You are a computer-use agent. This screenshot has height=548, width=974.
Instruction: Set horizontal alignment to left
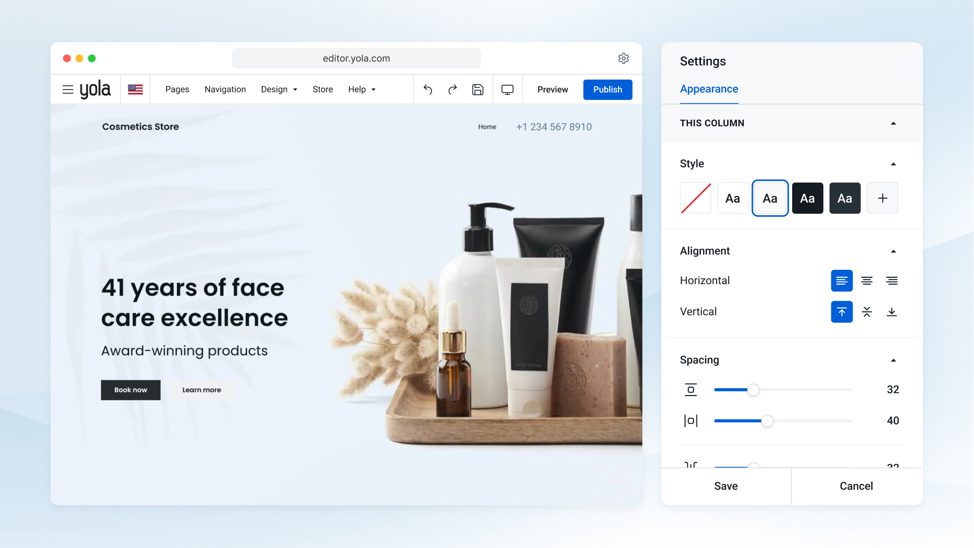click(x=842, y=281)
